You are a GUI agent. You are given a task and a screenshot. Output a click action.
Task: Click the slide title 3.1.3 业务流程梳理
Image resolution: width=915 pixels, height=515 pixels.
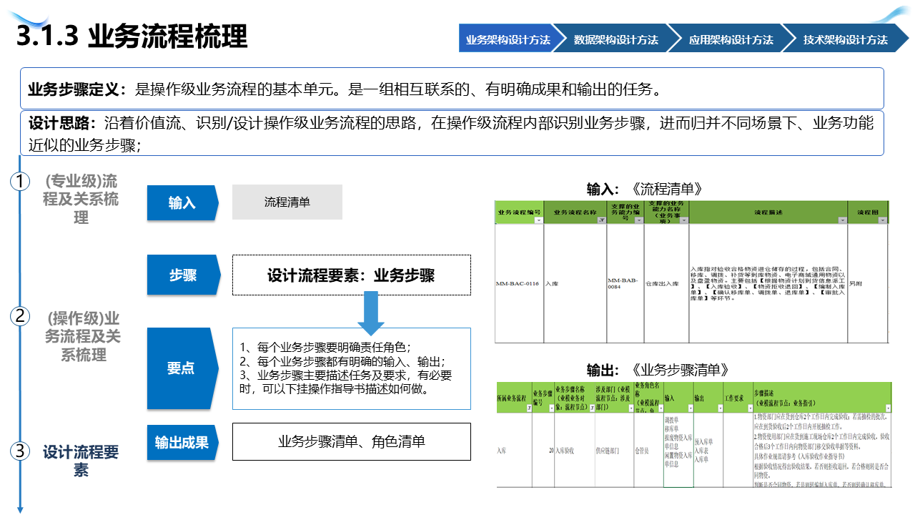pos(132,36)
